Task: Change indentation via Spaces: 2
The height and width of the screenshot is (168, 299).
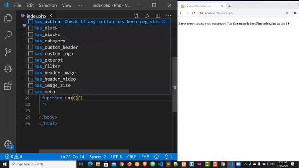Action: point(98,157)
